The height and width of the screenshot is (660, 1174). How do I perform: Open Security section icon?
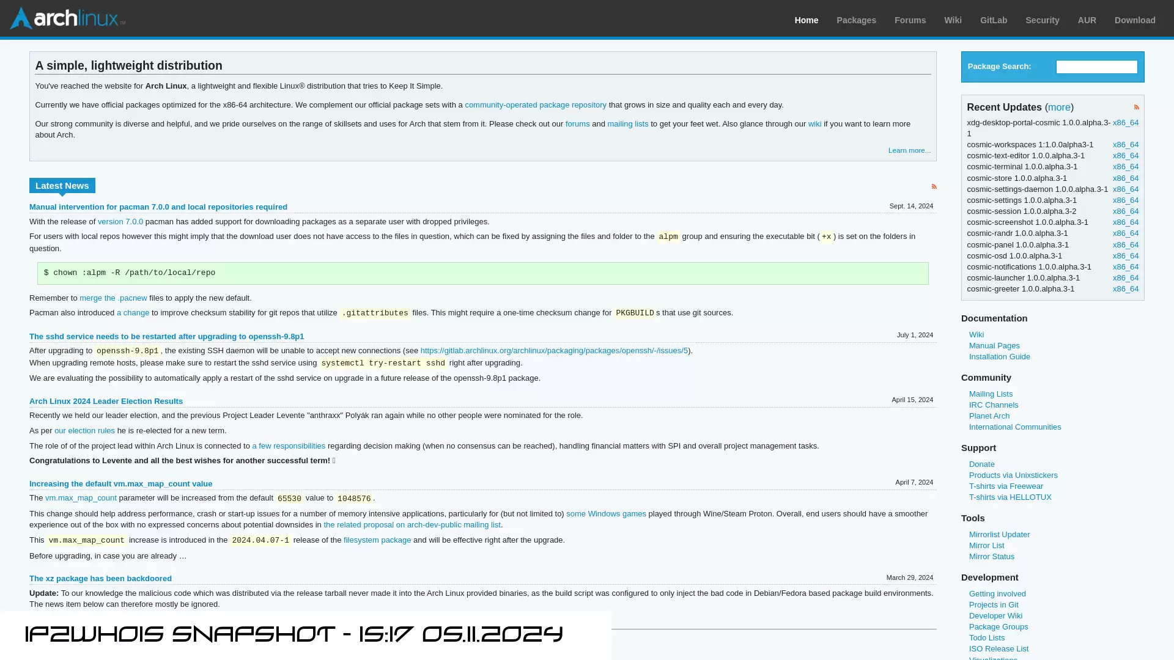tap(1043, 20)
